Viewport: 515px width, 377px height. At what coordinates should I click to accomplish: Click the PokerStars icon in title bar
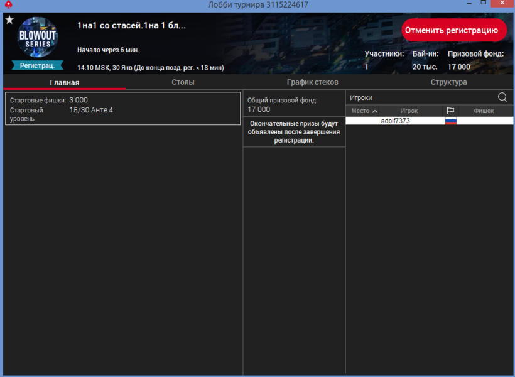[x=6, y=4]
